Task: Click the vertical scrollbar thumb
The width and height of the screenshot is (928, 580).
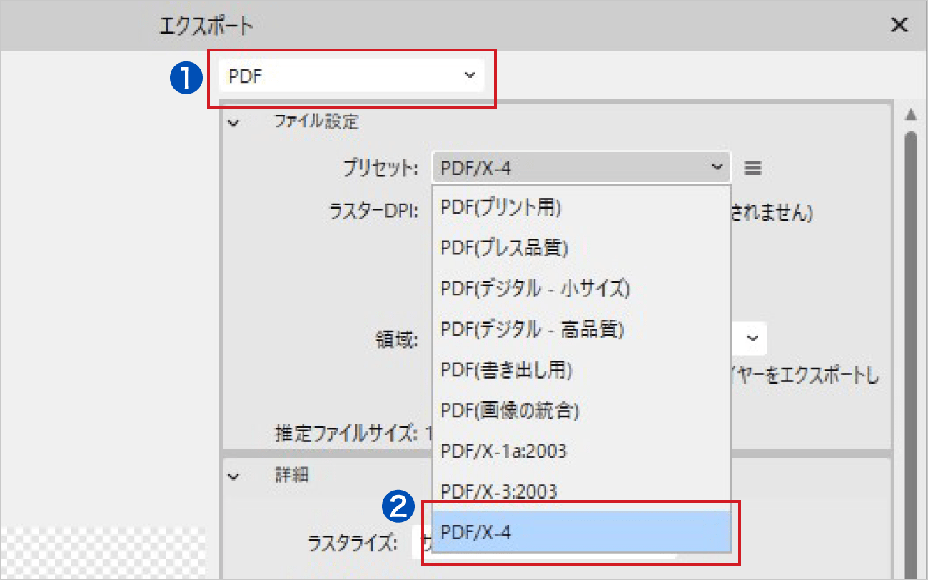Action: point(911,321)
